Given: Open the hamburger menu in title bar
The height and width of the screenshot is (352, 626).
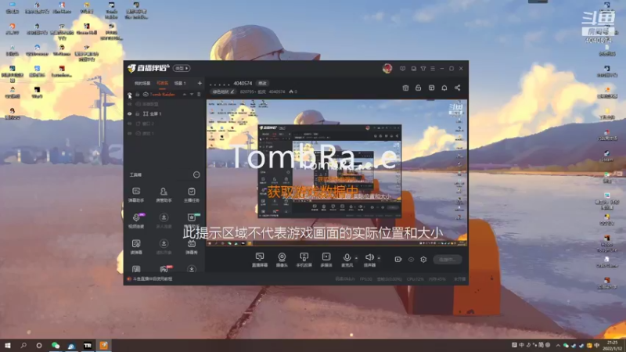Looking at the screenshot, I should coord(433,69).
